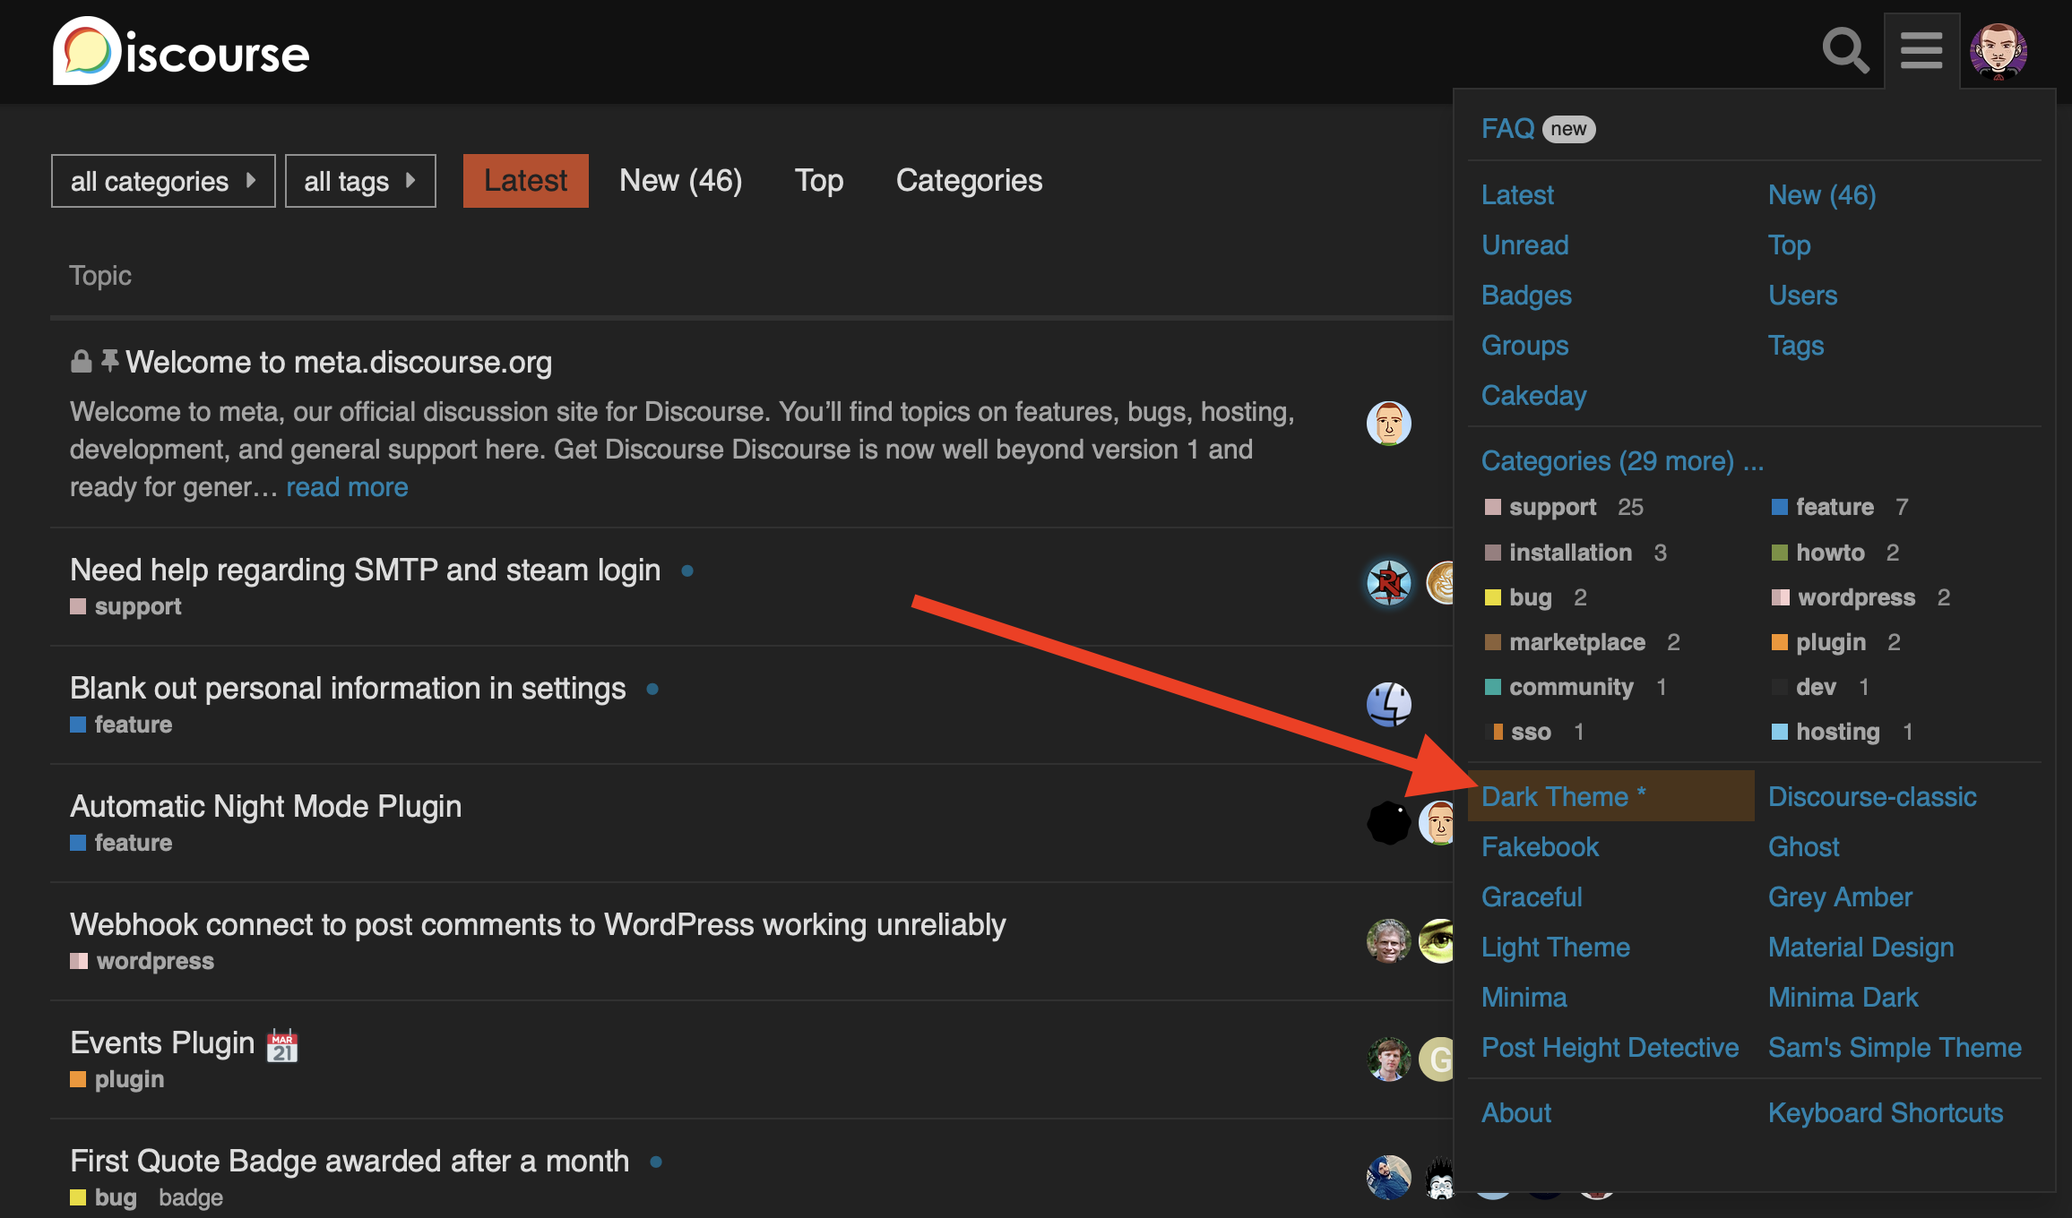
Task: Switch to the New (46) tab
Action: (680, 181)
